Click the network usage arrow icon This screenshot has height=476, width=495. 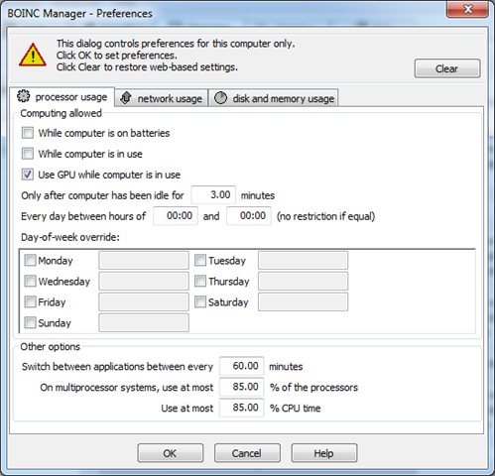tap(126, 98)
